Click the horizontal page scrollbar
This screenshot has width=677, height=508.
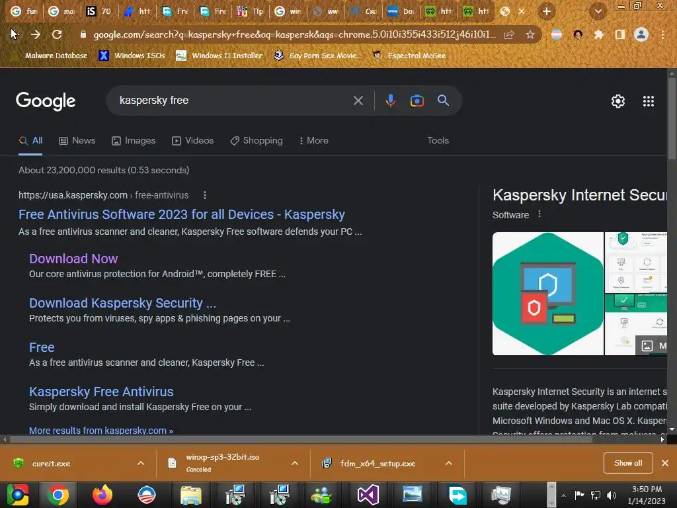click(301, 440)
